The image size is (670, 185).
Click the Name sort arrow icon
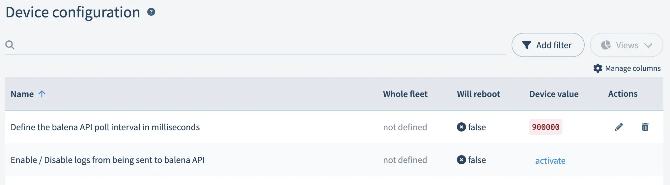pyautogui.click(x=42, y=94)
